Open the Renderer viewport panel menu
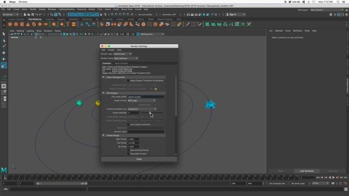Screen dimensions: 349x196 48,31
